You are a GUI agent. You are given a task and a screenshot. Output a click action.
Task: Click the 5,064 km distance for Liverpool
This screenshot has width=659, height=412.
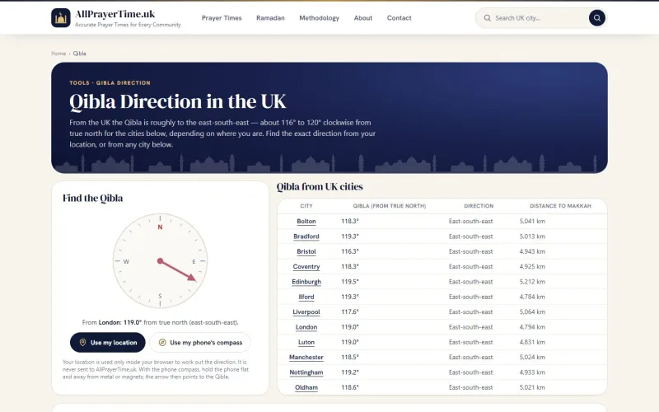point(532,312)
